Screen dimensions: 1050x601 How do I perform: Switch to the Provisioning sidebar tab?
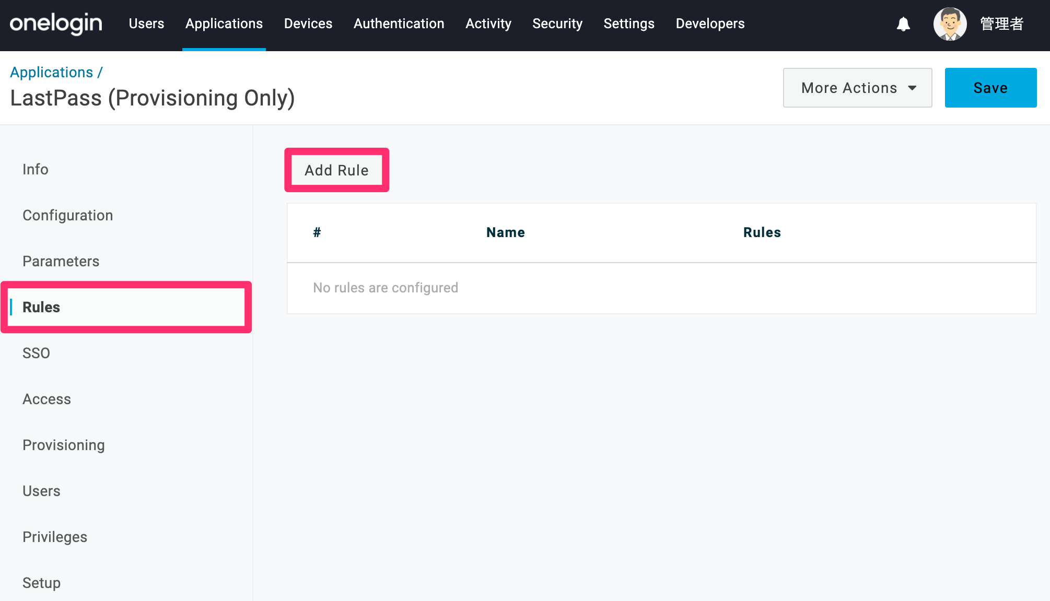[64, 445]
